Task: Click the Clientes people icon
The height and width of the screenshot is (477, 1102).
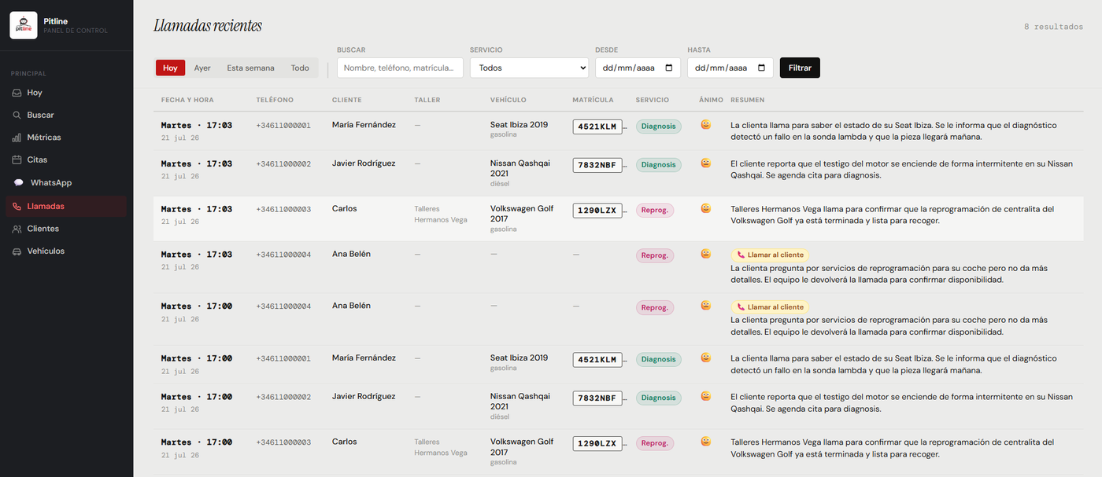Action: (x=17, y=229)
